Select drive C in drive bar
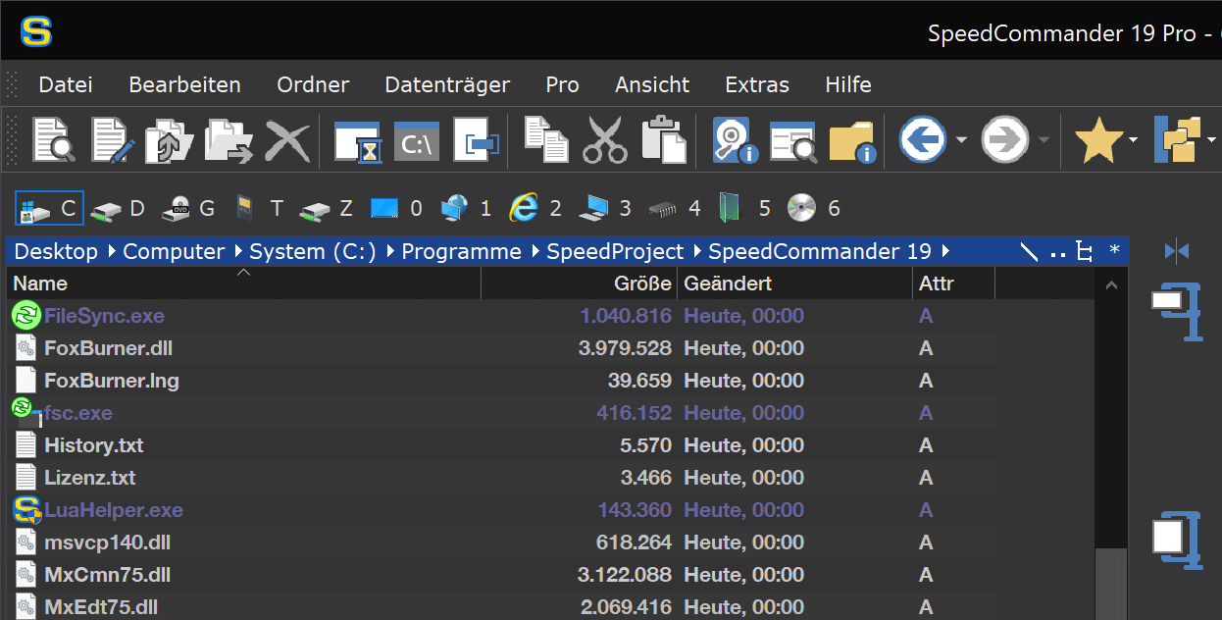 [x=49, y=208]
